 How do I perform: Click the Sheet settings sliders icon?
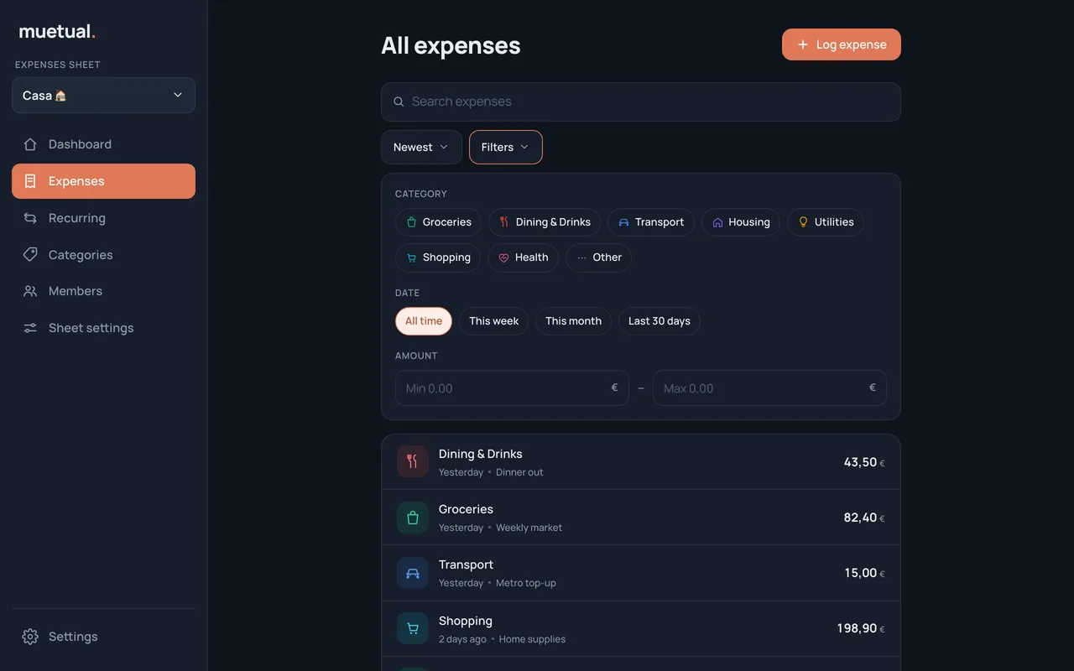coord(30,328)
